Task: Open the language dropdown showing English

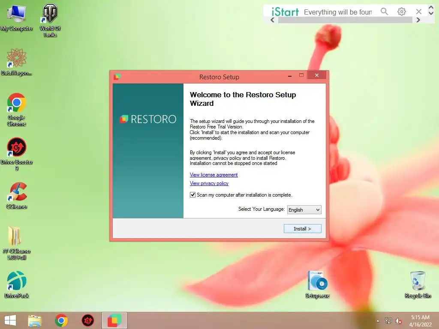Action: coord(304,210)
